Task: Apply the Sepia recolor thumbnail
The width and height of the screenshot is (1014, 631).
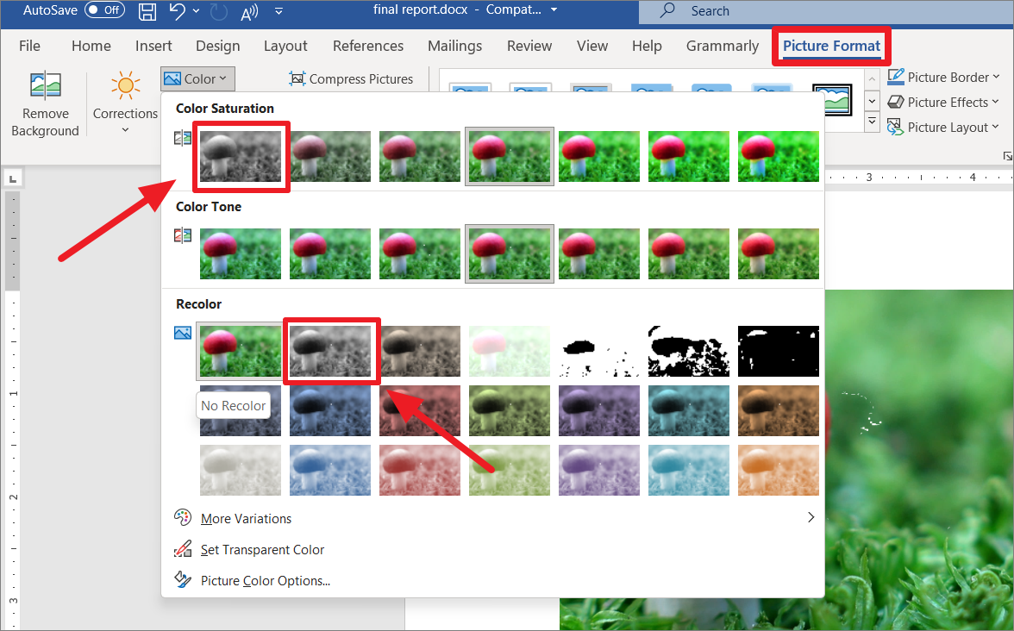Action: tap(420, 351)
